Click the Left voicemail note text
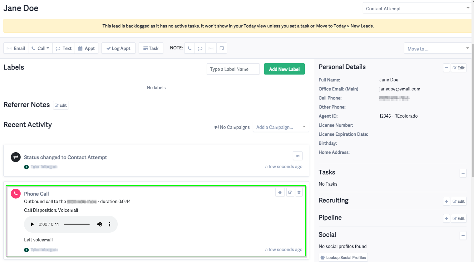 [38, 240]
